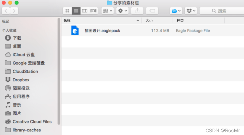Click the 个人收藏 section header
Image resolution: width=244 pixels, height=135 pixels.
(9, 31)
